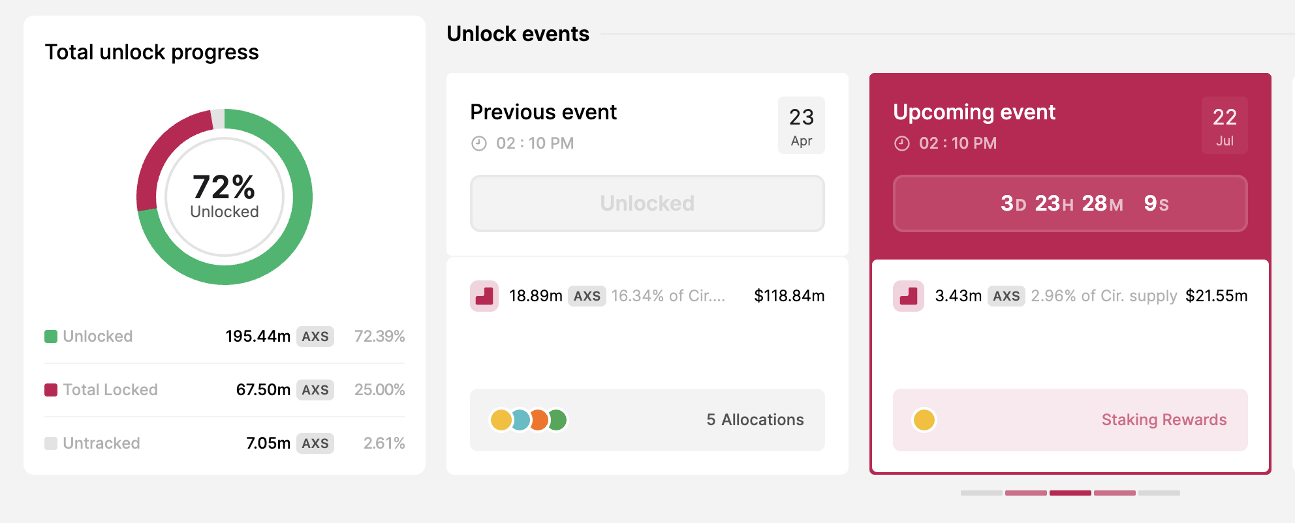Click the clock icon under Previous event
This screenshot has width=1295, height=523.
(x=479, y=143)
